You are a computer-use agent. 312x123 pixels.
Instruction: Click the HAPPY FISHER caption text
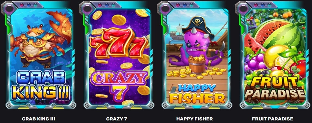point(194,119)
